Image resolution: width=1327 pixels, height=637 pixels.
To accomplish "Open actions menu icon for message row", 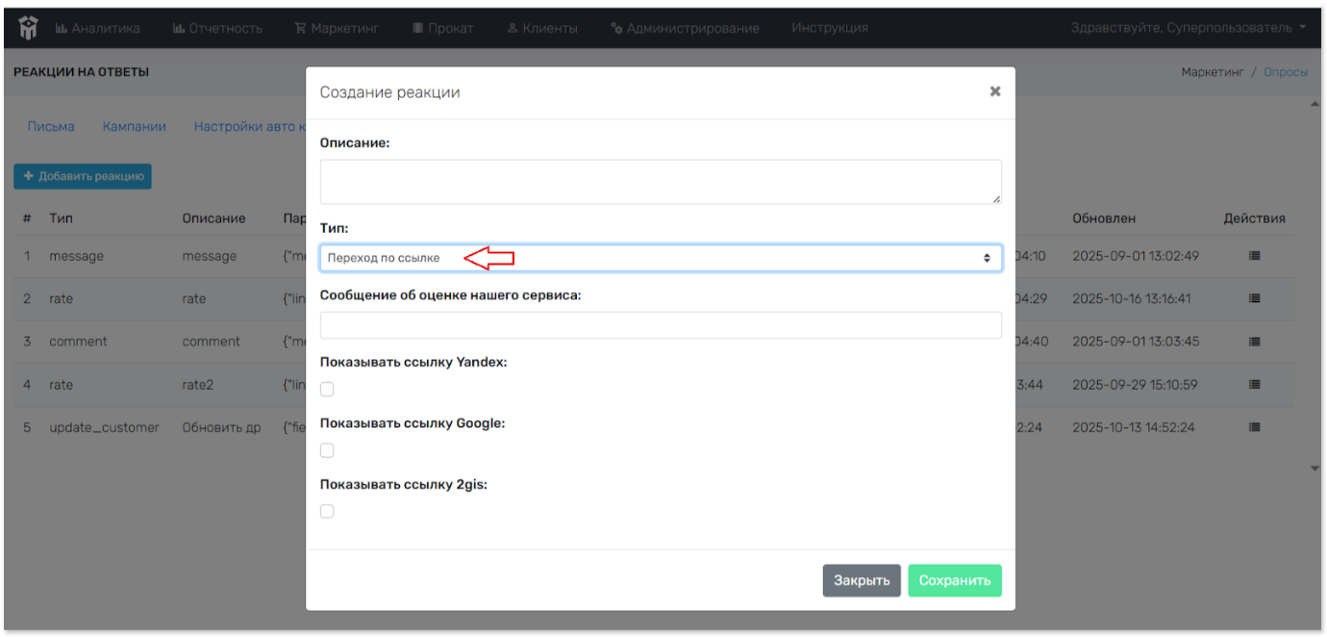I will (x=1254, y=257).
